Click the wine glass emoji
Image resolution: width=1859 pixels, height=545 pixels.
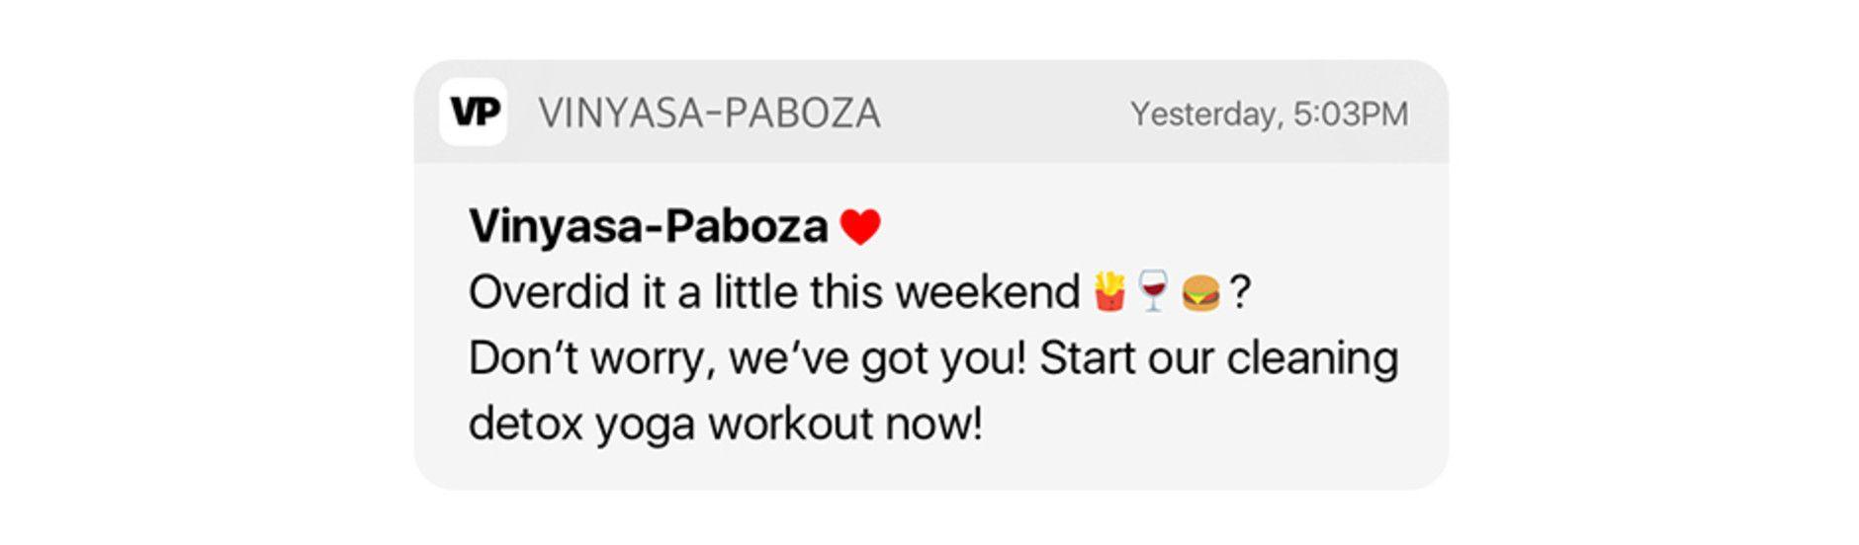pos(1153,292)
